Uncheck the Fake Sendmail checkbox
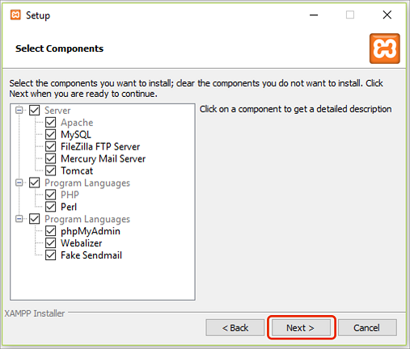Screen dimensions: 410x349 click(51, 255)
